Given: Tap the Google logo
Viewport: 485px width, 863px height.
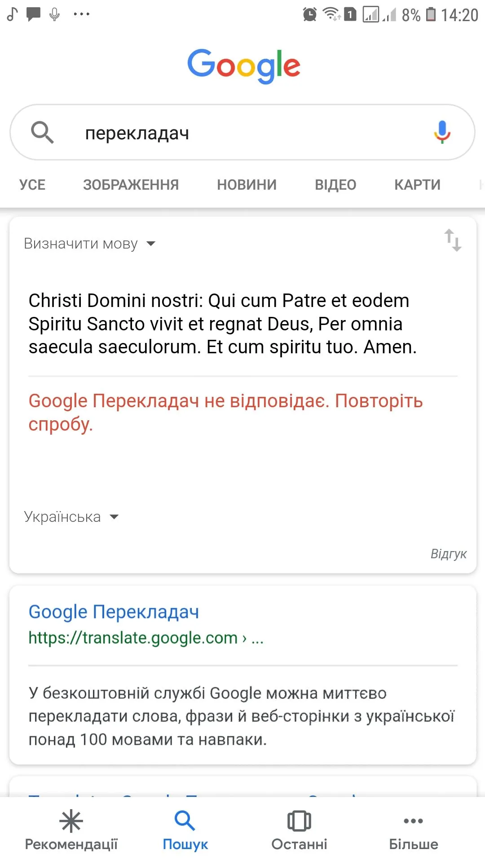Looking at the screenshot, I should pyautogui.click(x=243, y=66).
